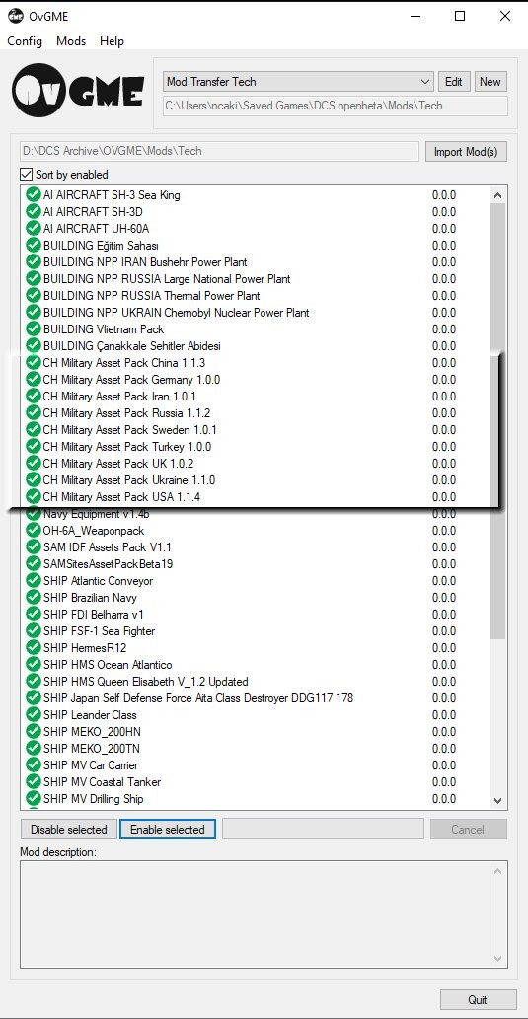This screenshot has height=1019, width=528.
Task: Click check icon beside SAM IDF Assets Pack V1.1
Action: [x=33, y=547]
